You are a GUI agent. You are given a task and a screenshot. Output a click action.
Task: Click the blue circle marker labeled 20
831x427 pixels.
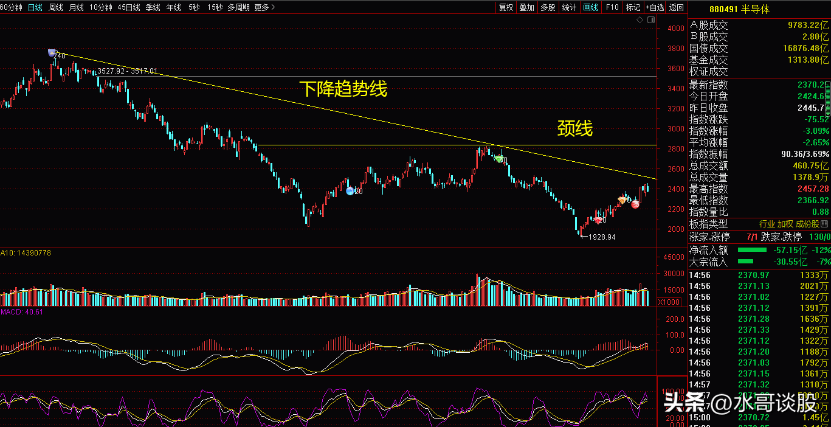tap(350, 191)
